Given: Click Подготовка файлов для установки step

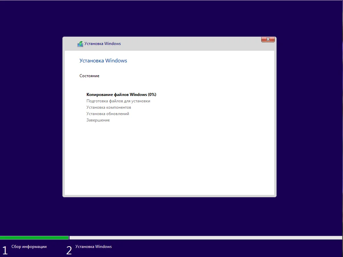Looking at the screenshot, I should point(118,101).
